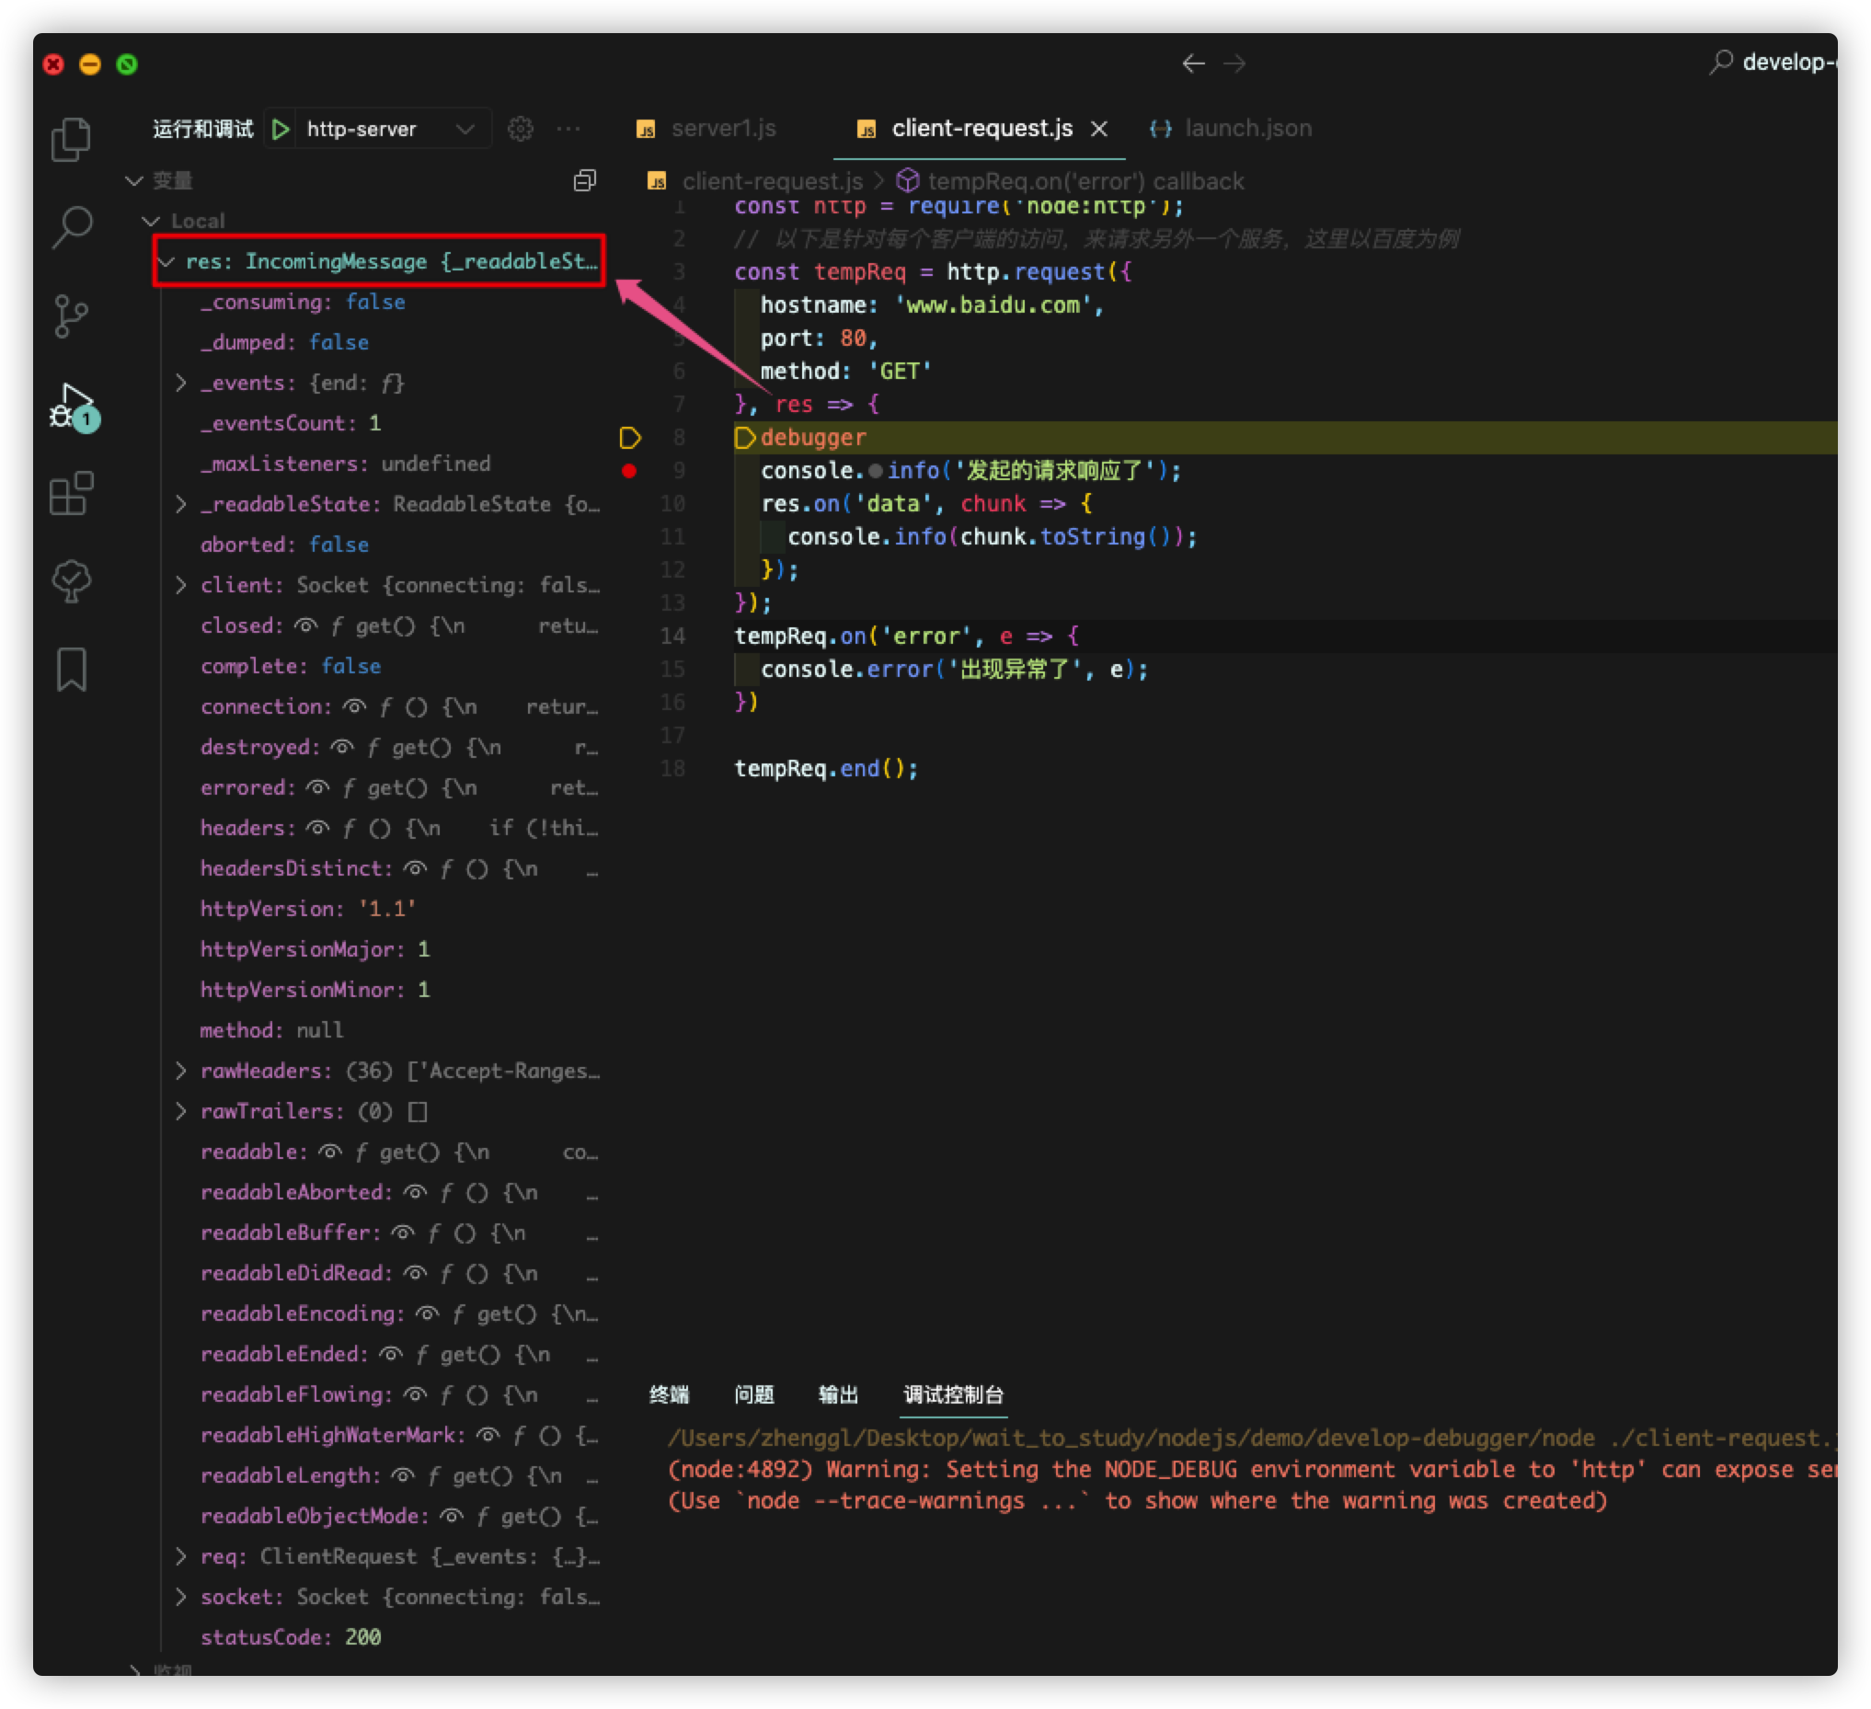
Task: Invoke the getter eye icon for readableHighWaterMark
Action: 488,1436
